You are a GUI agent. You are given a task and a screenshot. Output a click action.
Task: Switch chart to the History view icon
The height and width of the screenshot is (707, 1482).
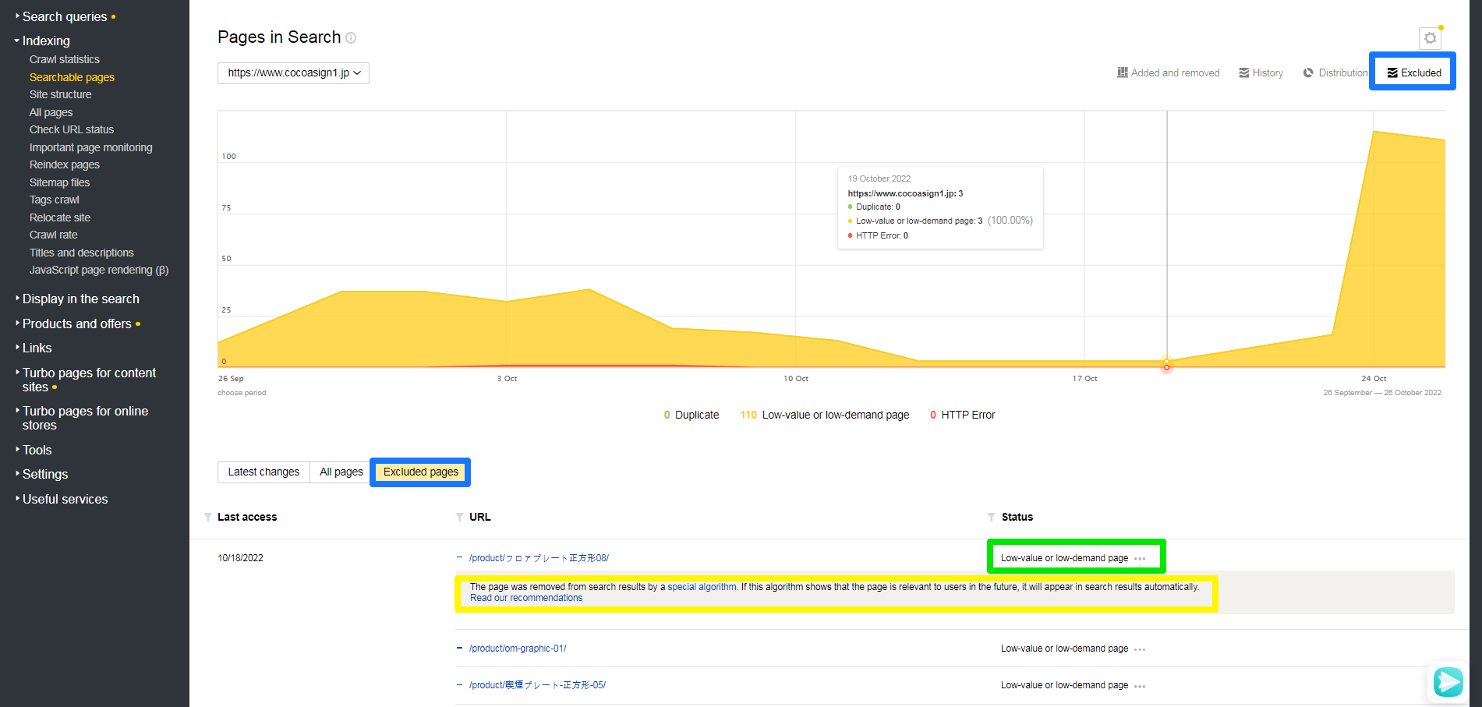click(x=1261, y=72)
